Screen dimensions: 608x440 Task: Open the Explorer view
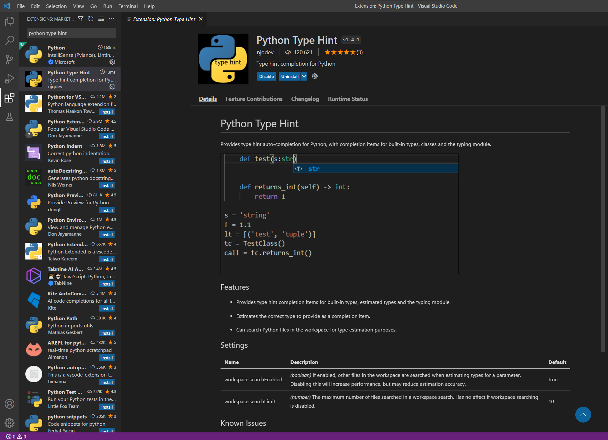pos(9,21)
